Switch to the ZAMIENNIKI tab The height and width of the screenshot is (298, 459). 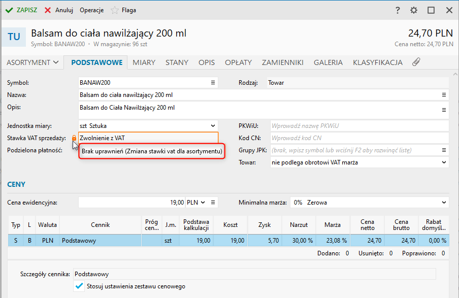coord(282,62)
